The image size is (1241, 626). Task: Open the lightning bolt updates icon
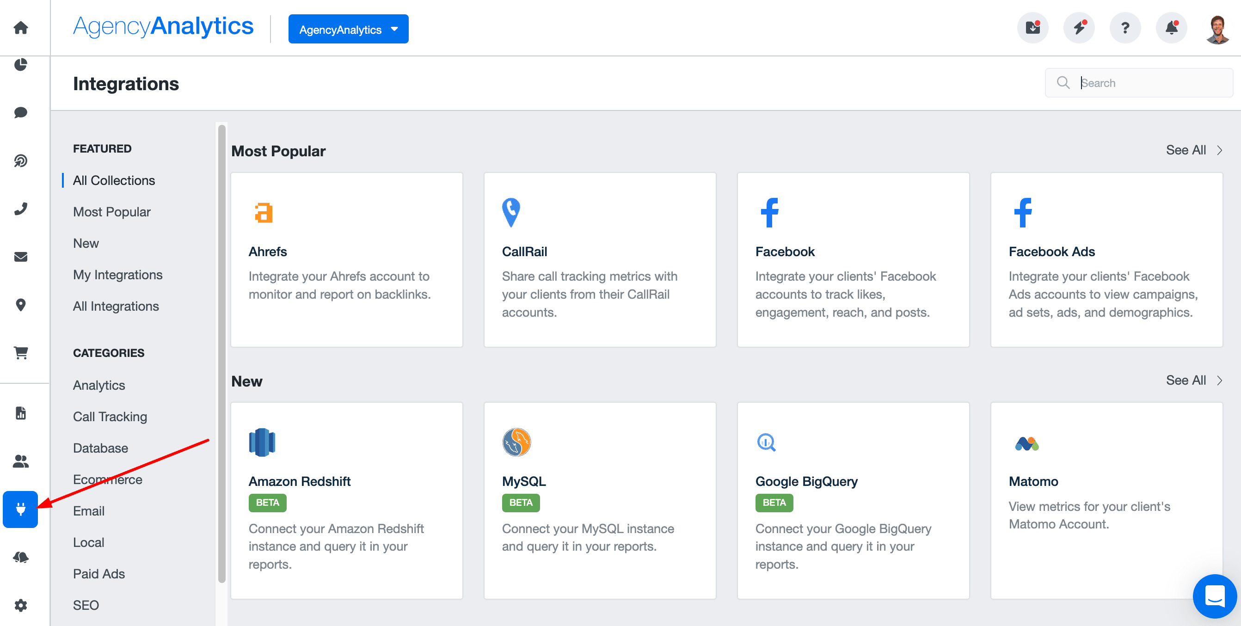(x=1079, y=28)
